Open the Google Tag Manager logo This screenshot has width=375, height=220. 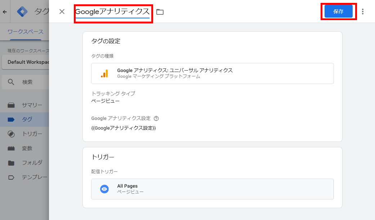click(x=22, y=12)
